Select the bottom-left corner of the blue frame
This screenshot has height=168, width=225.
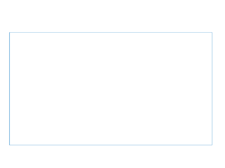(10, 145)
